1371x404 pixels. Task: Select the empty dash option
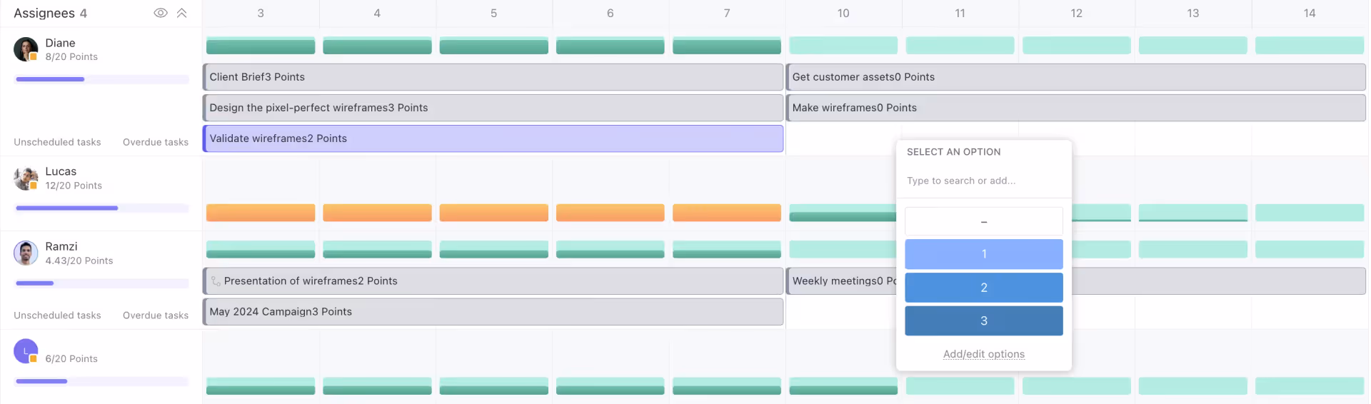983,222
